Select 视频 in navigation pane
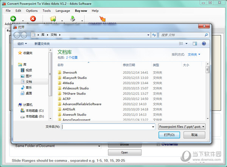227x167 pixels. click(x=26, y=70)
